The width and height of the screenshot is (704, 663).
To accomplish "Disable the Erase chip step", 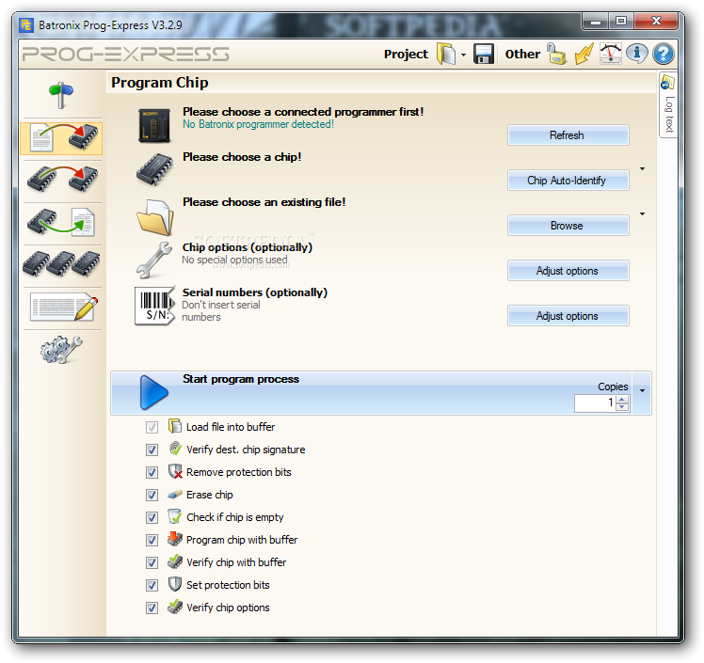I will pos(152,495).
